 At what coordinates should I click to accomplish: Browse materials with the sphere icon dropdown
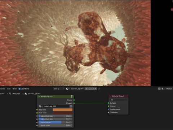coord(68,89)
